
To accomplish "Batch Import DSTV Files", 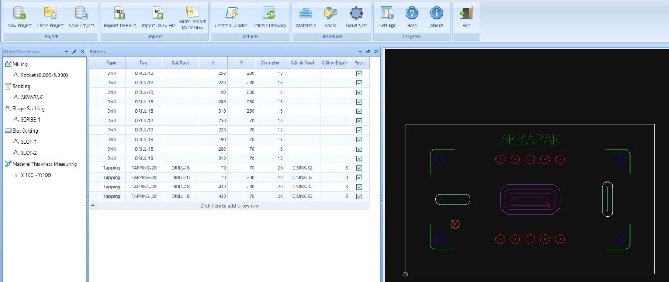I will click(x=192, y=18).
